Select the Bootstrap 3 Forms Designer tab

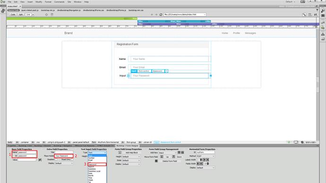click(x=127, y=146)
